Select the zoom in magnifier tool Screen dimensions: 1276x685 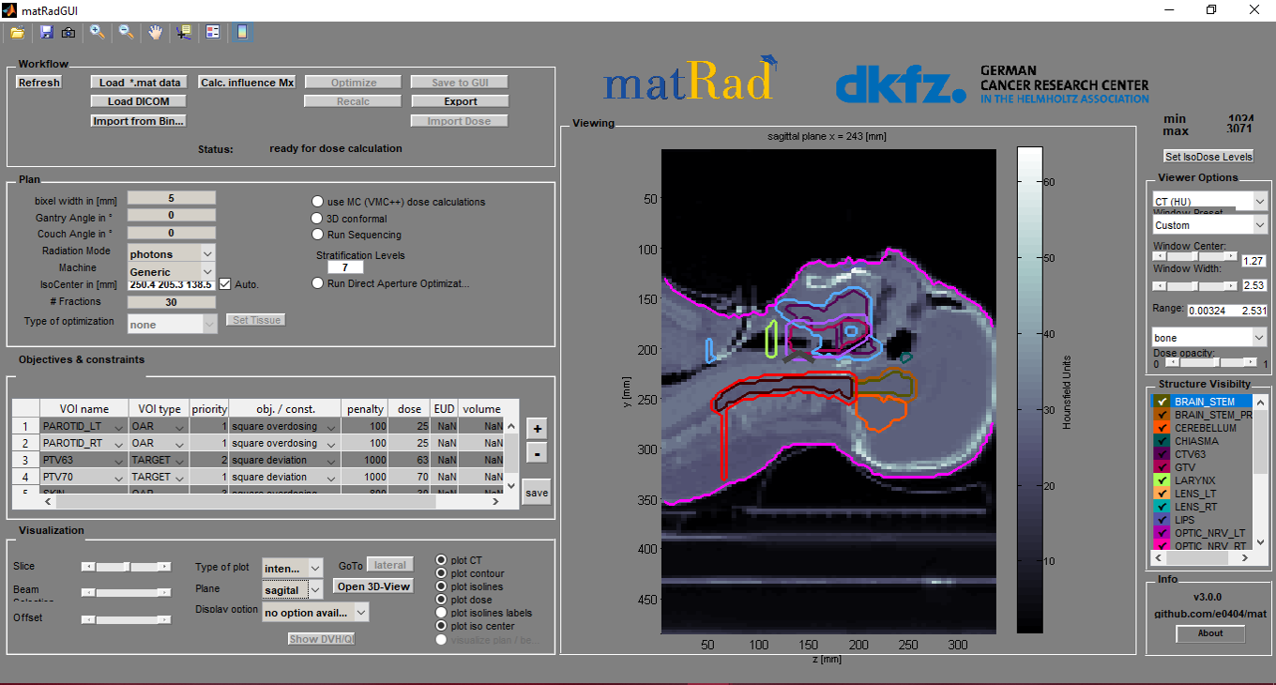click(x=98, y=33)
